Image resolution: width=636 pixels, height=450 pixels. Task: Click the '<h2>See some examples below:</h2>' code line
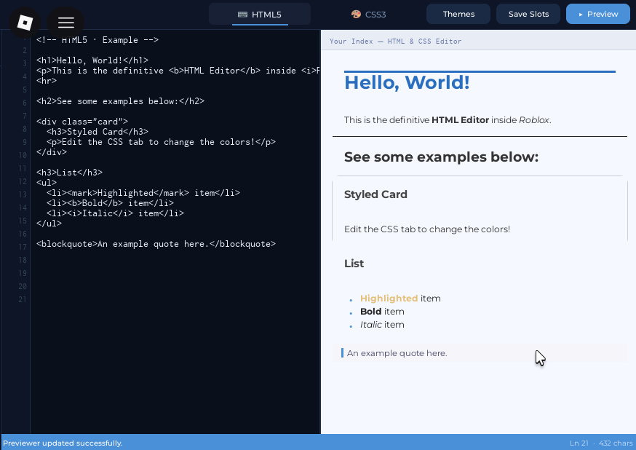click(121, 101)
